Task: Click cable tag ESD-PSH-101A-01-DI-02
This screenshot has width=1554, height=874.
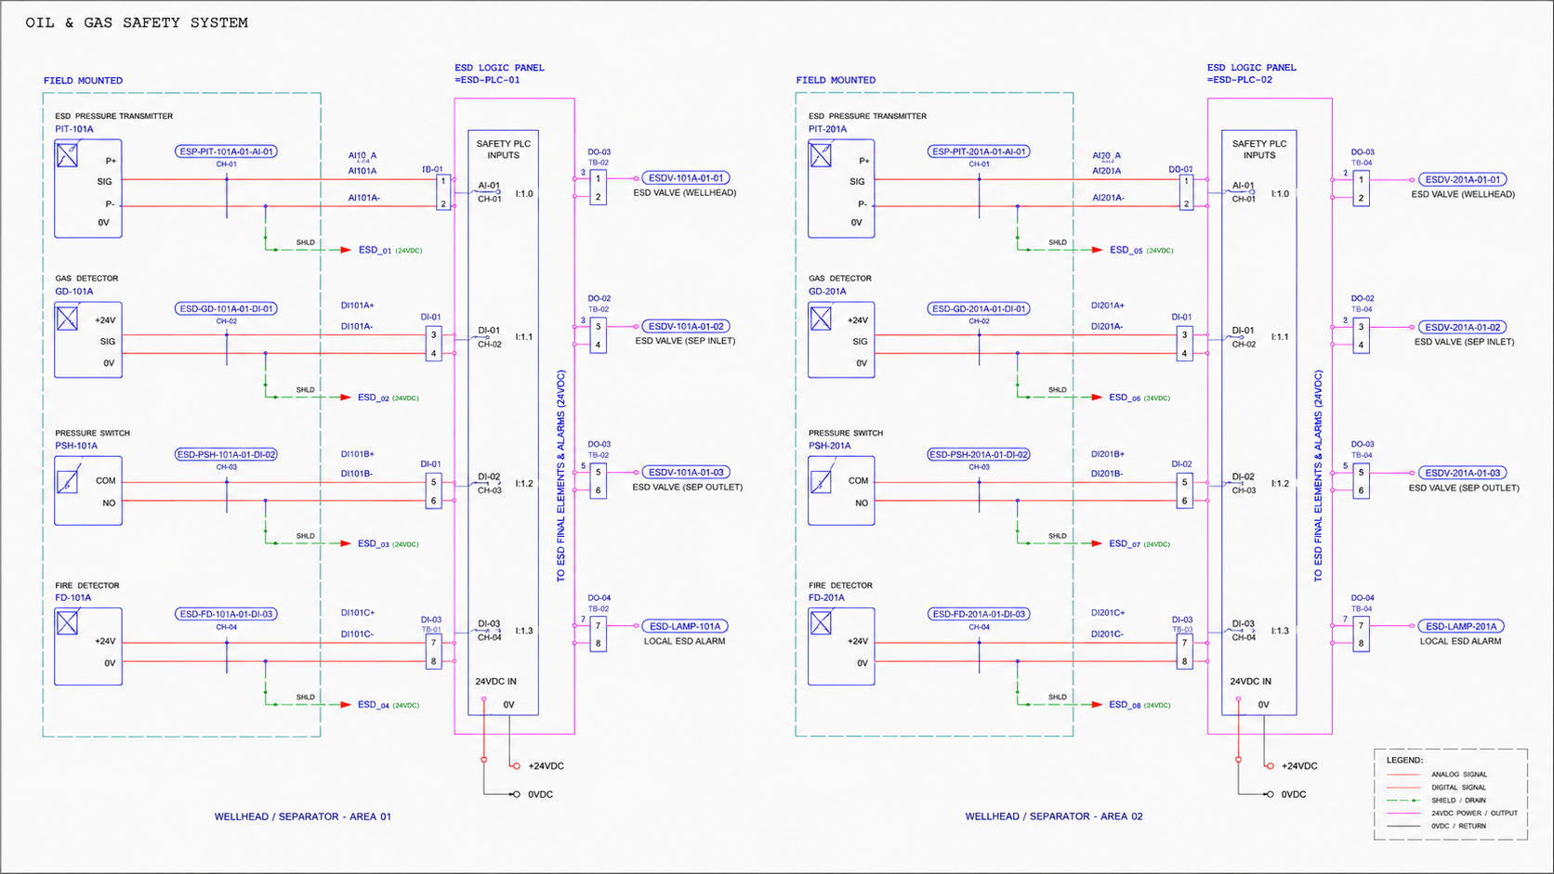Action: coord(227,454)
